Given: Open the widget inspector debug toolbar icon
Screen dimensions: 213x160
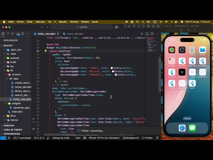Looking at the screenshot, I should coord(158,26).
